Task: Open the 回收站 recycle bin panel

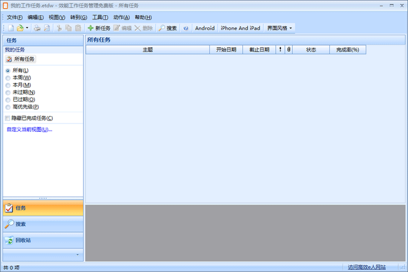Action: tap(43, 240)
